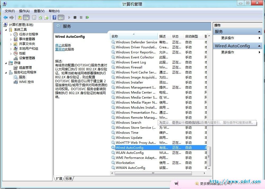Click the Back arrow toolbar icon
The height and width of the screenshot is (189, 265).
(5, 17)
